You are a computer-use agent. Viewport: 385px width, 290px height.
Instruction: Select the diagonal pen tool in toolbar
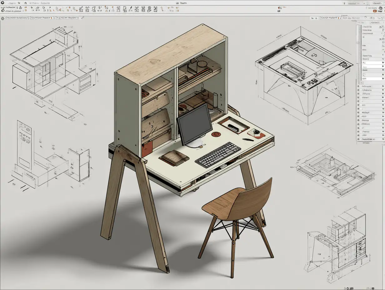[131, 9]
